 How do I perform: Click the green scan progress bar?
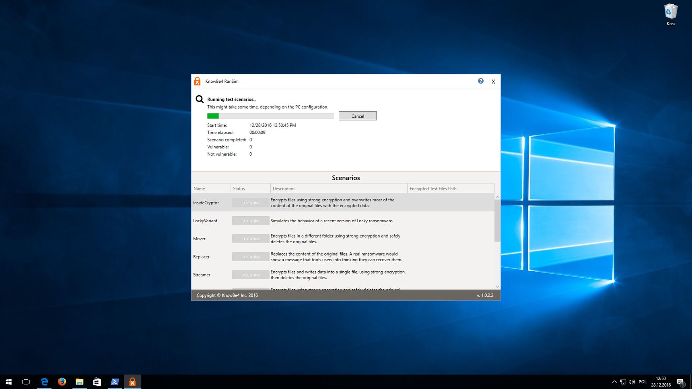coord(270,116)
